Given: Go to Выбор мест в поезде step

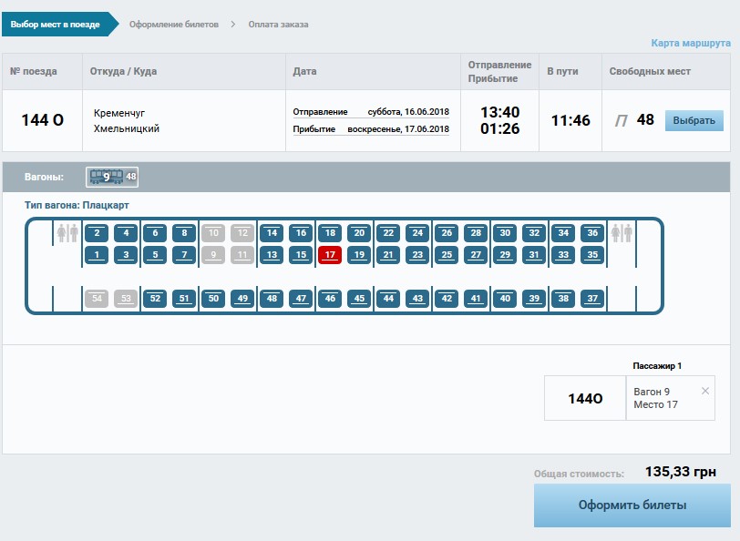Looking at the screenshot, I should click(x=56, y=25).
